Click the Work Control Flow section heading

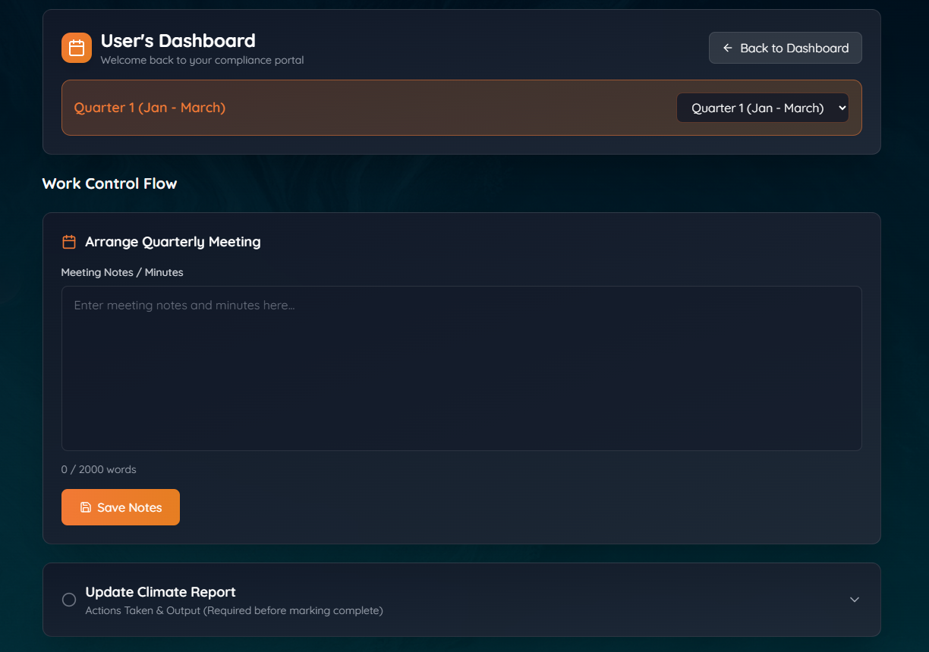point(109,183)
